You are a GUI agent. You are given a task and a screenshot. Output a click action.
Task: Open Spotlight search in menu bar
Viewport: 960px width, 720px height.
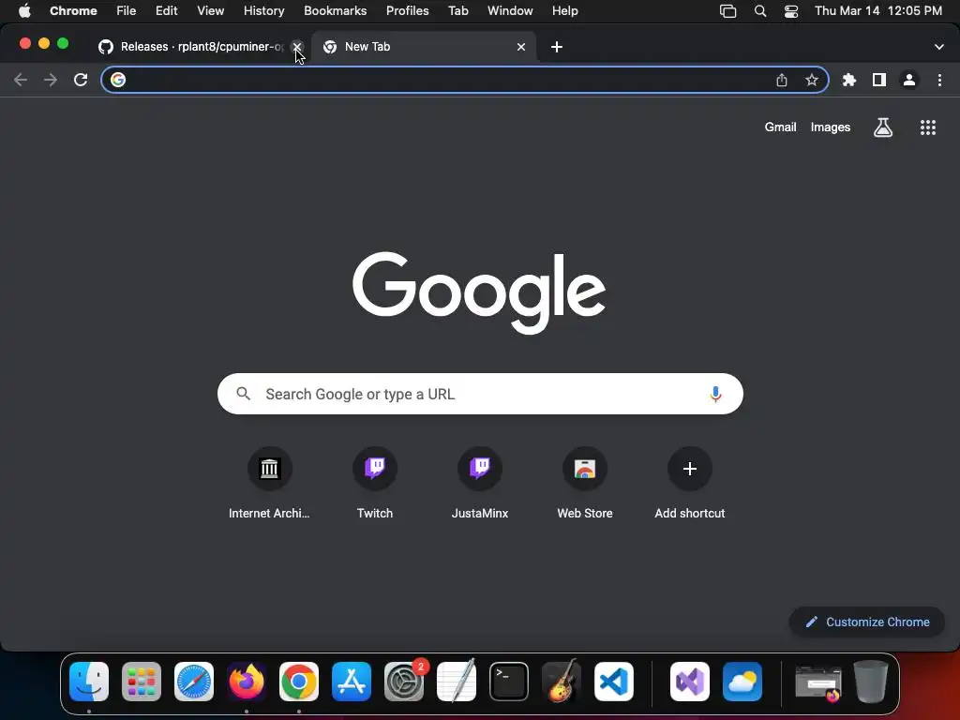click(759, 11)
